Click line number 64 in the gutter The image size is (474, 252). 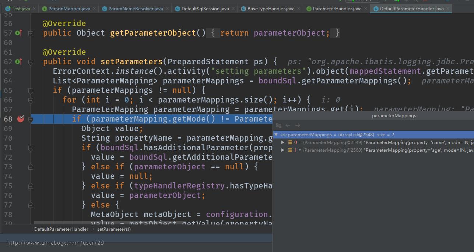(x=8, y=81)
